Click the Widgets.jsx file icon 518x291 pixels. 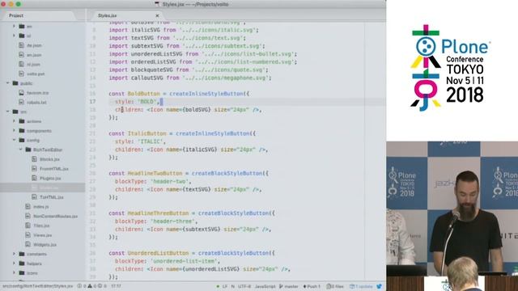(28, 244)
